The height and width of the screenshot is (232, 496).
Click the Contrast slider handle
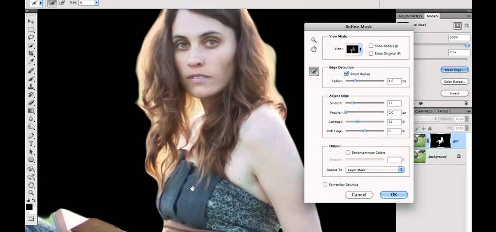pyautogui.click(x=357, y=121)
